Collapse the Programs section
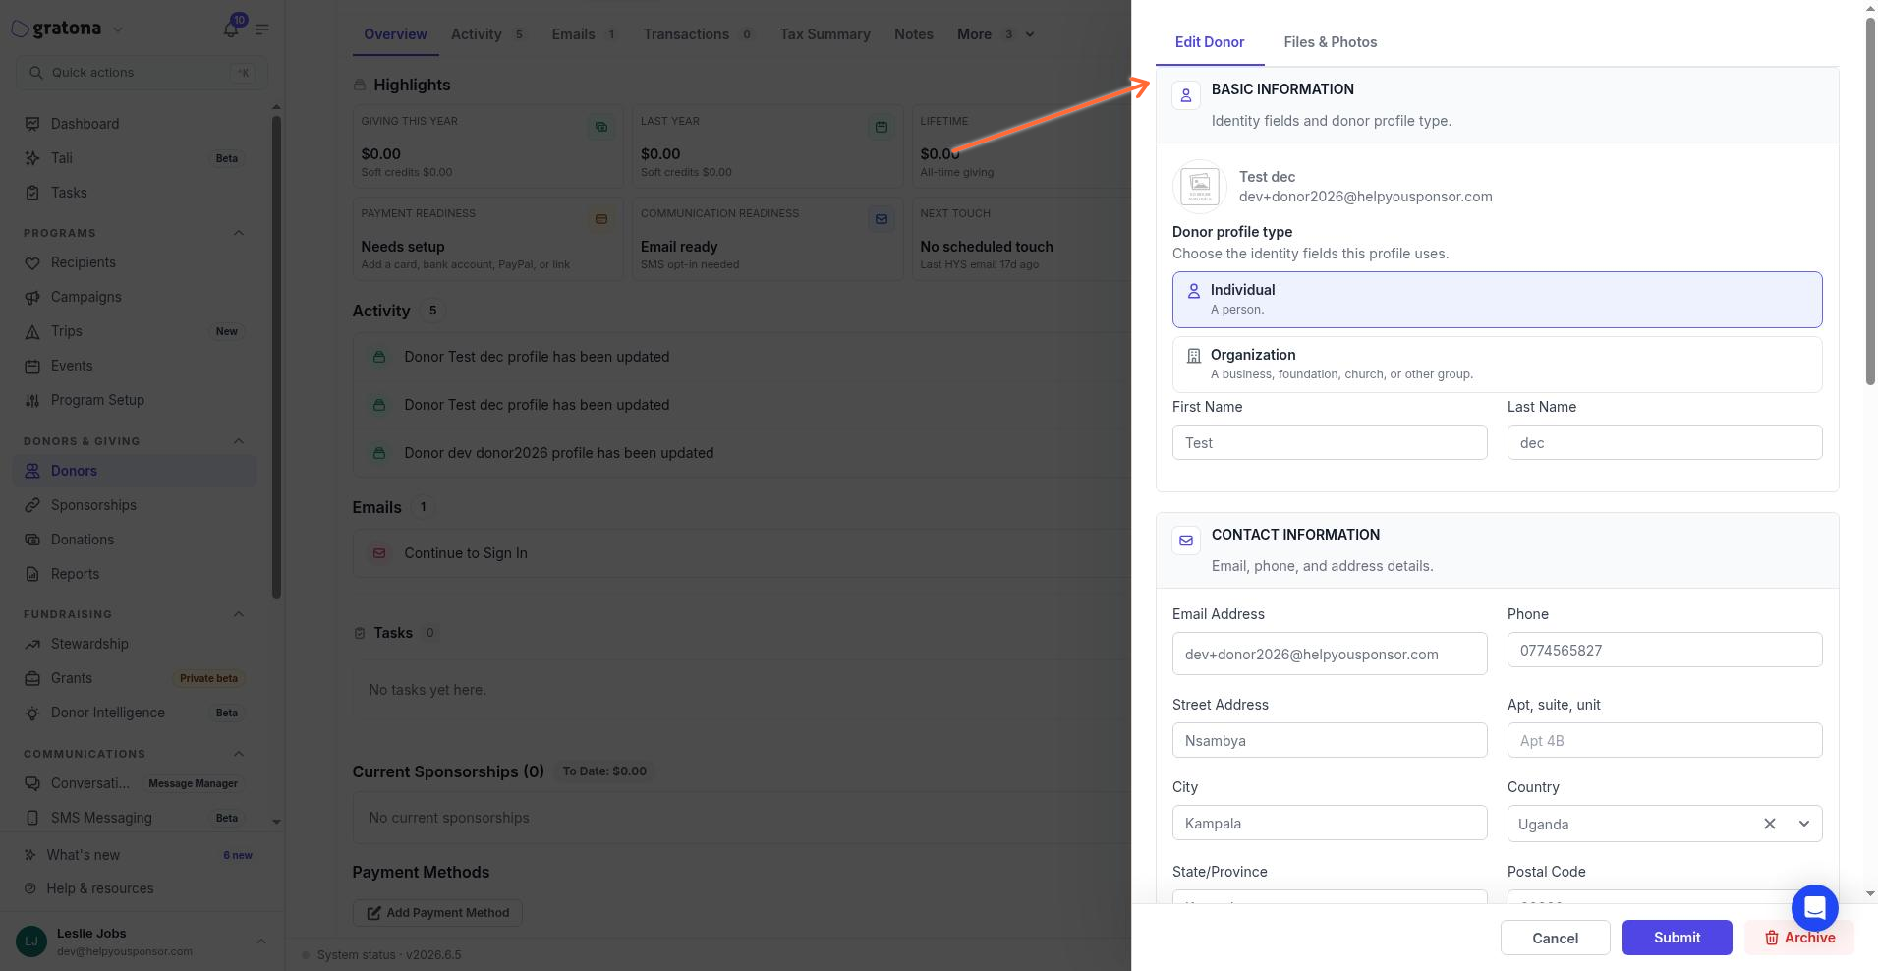Viewport: 1878px width, 971px height. coord(239,233)
